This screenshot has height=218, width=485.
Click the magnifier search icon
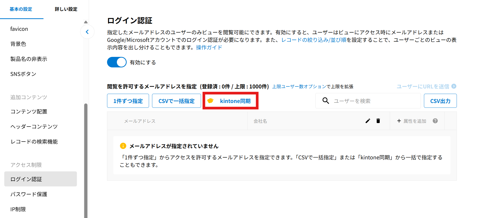coord(326,101)
